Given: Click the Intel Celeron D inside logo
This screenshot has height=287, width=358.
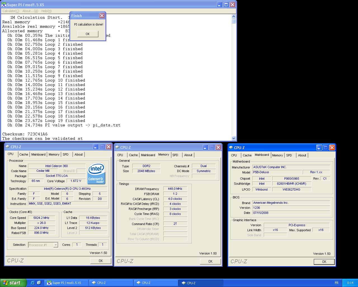Looking at the screenshot, I should coord(96,173).
